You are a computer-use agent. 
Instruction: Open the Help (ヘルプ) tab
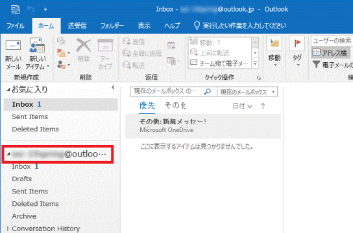(x=172, y=26)
